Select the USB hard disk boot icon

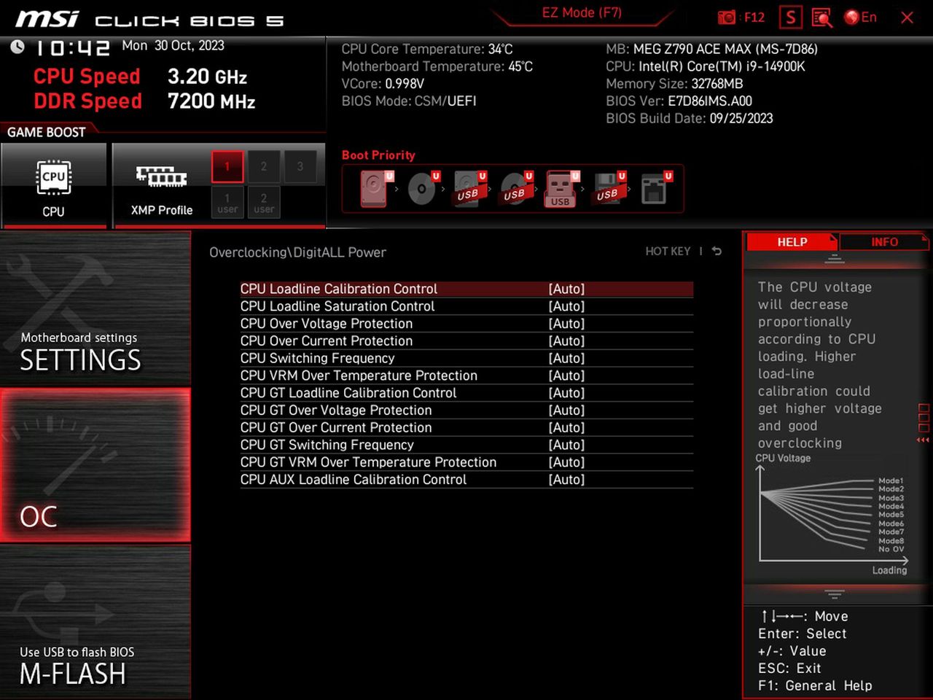(469, 189)
